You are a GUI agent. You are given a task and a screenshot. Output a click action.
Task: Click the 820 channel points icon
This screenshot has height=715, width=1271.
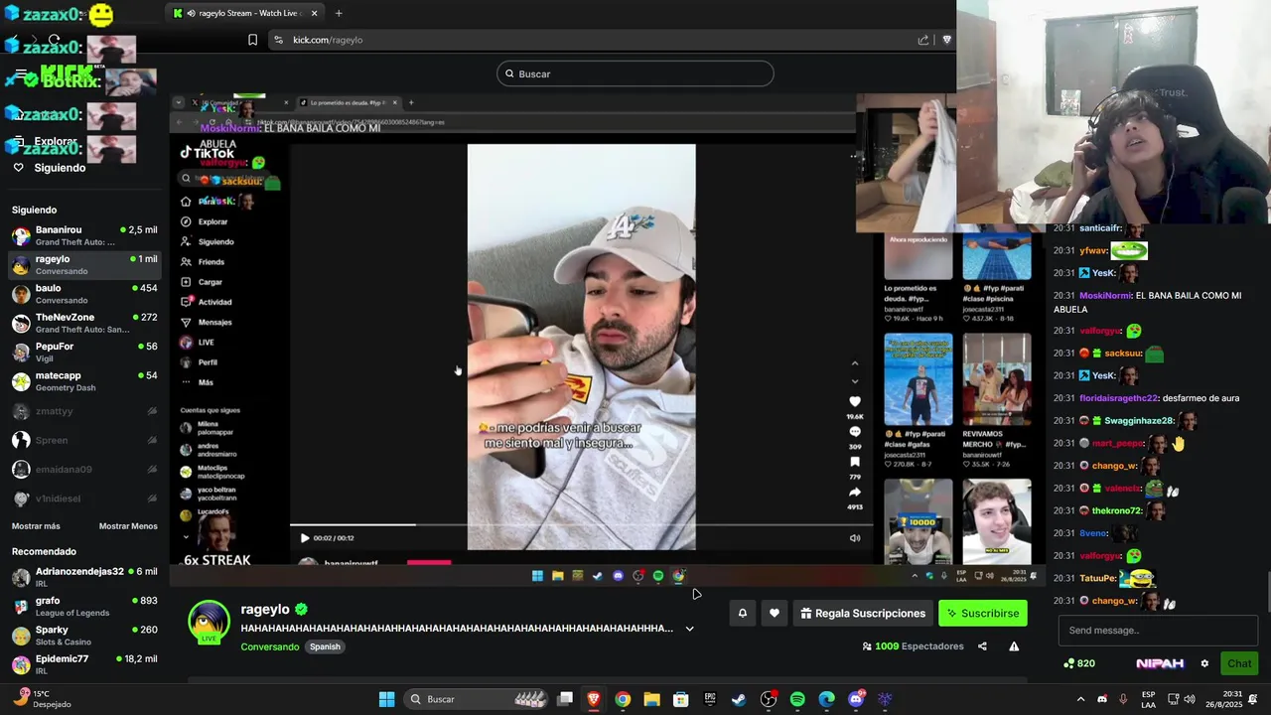[x=1068, y=663]
